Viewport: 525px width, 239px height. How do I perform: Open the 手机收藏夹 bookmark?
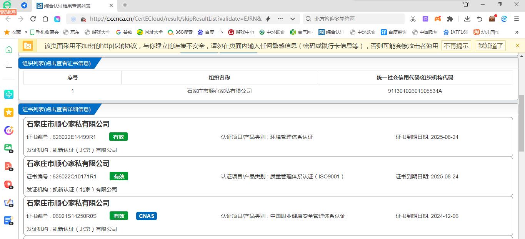click(x=45, y=32)
